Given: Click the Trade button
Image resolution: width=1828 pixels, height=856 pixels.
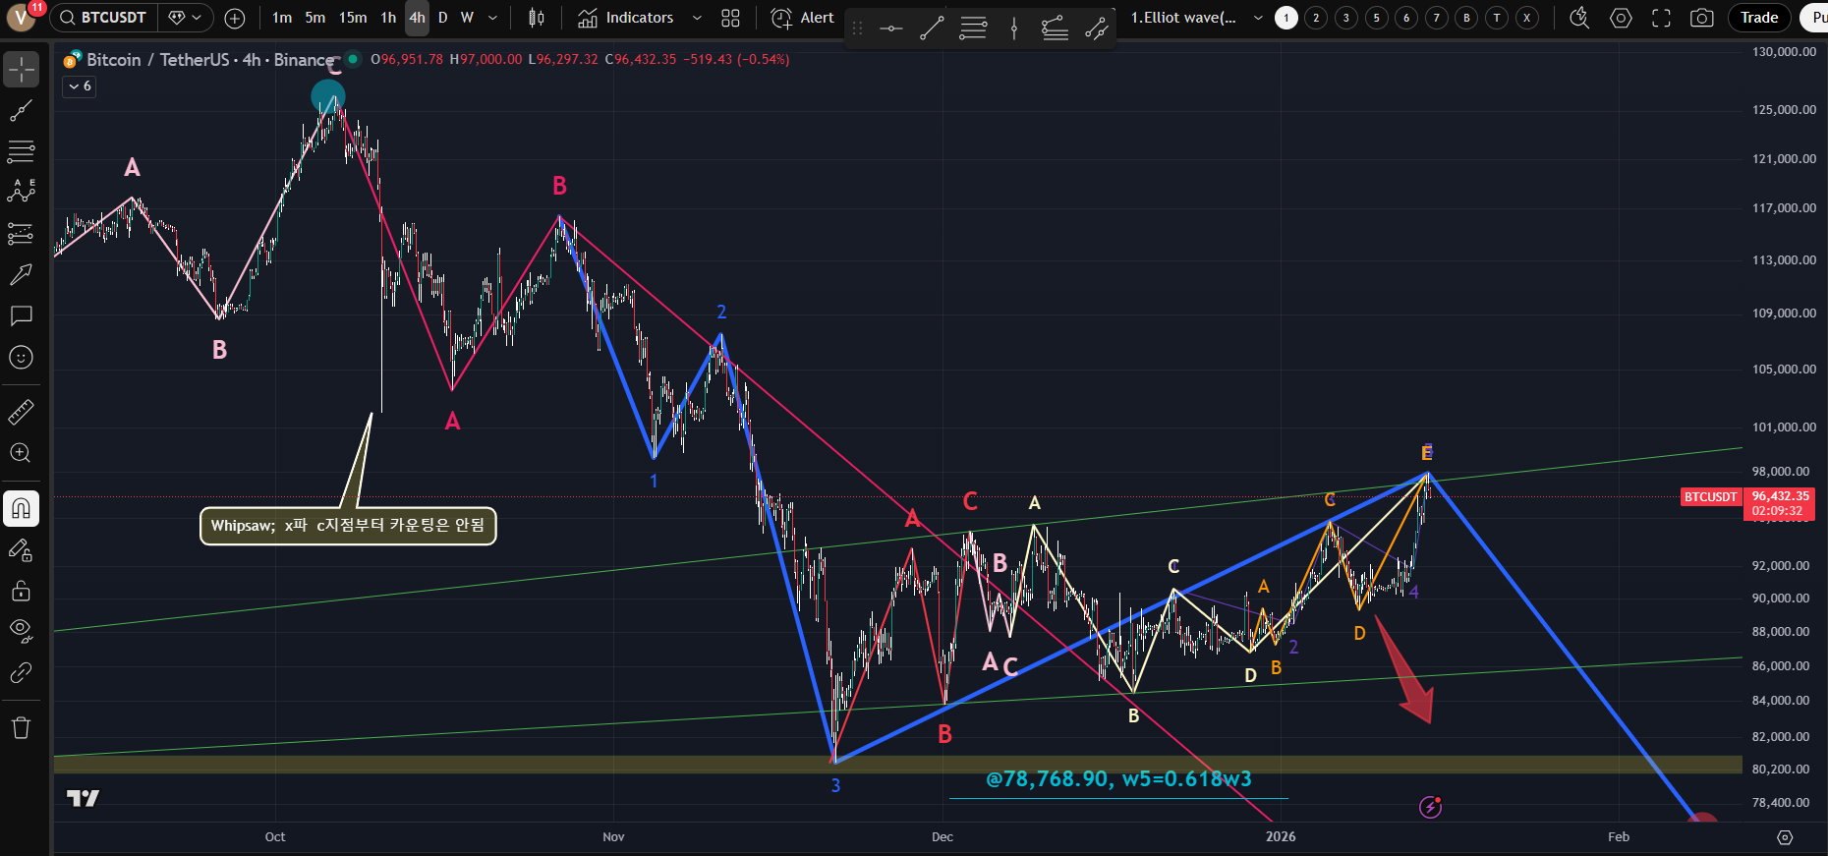Looking at the screenshot, I should coord(1758,18).
